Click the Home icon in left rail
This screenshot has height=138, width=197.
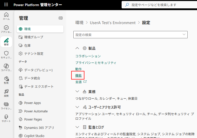6,16
